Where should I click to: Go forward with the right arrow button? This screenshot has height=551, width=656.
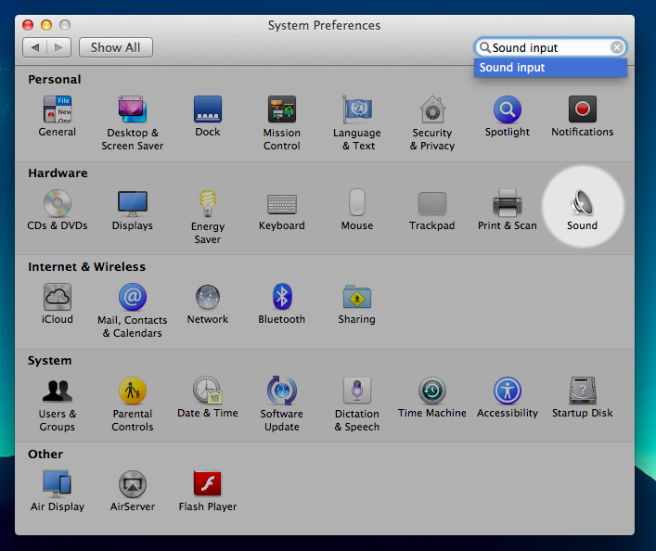pos(59,47)
